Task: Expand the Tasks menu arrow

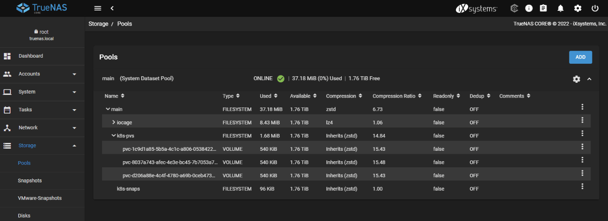Action: point(74,110)
